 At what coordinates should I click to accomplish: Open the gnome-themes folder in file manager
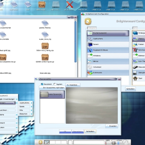(x=45, y=23)
